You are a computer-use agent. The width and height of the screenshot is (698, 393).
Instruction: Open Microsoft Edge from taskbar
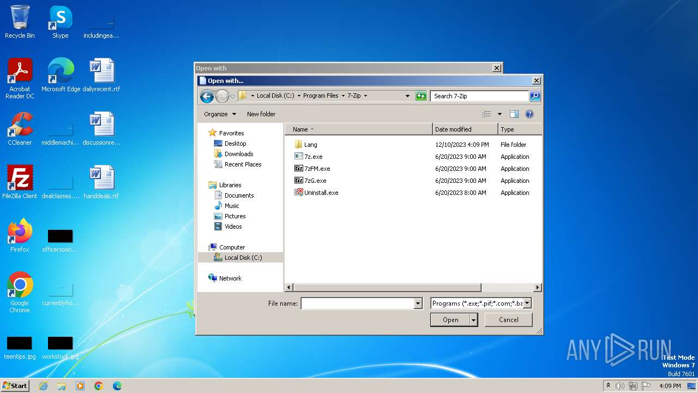pos(117,386)
